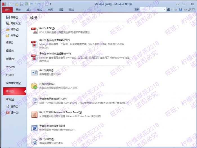The width and height of the screenshot is (197, 148).
Task: Switch to the 审阅 ribbon tab
Action: point(50,10)
